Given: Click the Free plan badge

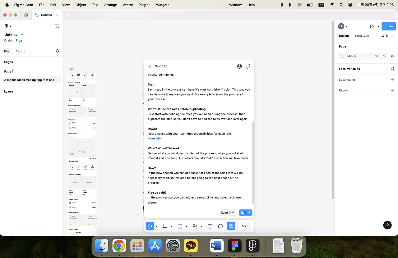Looking at the screenshot, I should (x=19, y=41).
